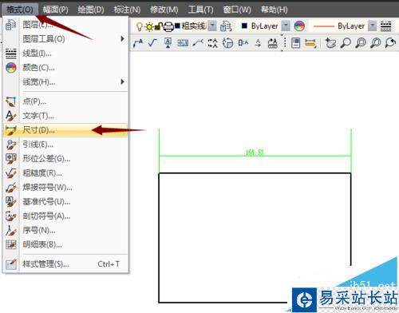The width and height of the screenshot is (399, 313).
Task: Choose 线型(I)... menu entry
Action: [x=65, y=53]
